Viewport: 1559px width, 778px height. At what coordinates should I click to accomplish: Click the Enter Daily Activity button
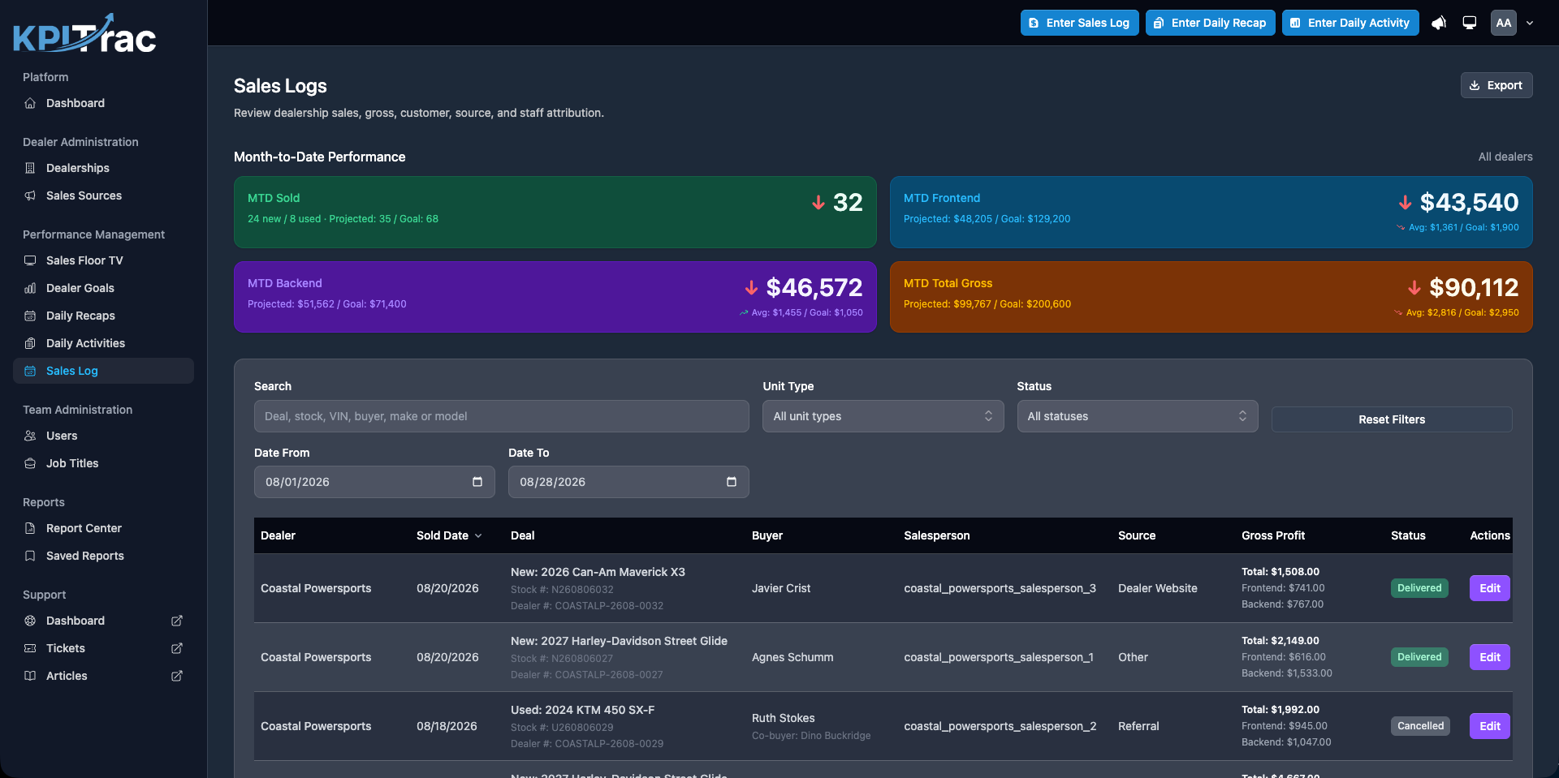pos(1350,23)
